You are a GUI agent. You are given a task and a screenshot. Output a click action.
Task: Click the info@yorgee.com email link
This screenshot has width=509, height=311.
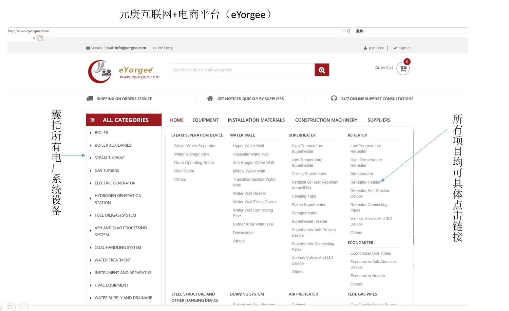pos(130,48)
